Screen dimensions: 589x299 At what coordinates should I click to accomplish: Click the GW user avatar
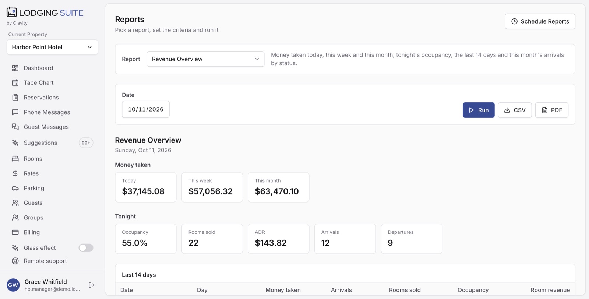point(13,285)
